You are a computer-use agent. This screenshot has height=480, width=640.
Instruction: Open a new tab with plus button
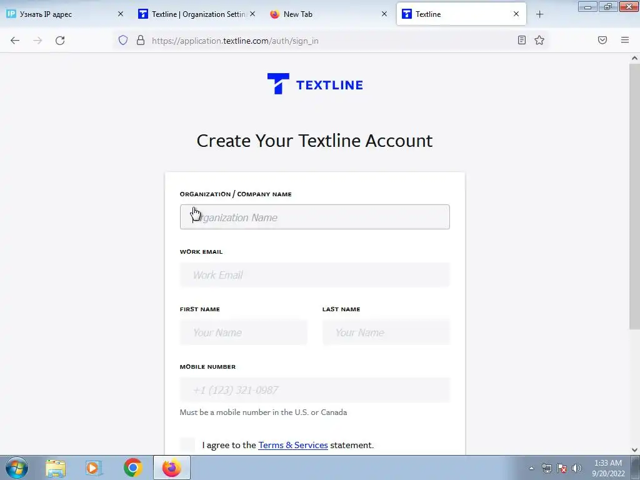click(x=539, y=14)
